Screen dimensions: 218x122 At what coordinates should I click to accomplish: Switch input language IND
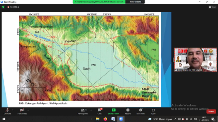pos(196,119)
